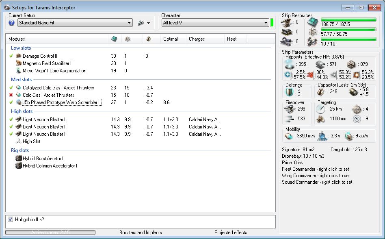Image resolution: width=385 pixels, height=239 pixels.
Task: Open the Current Setup dropdown
Action: point(129,23)
